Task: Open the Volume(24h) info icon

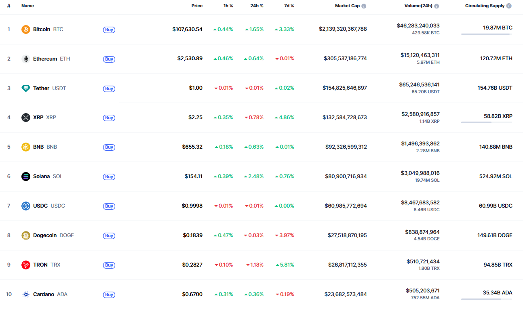Action: point(437,6)
